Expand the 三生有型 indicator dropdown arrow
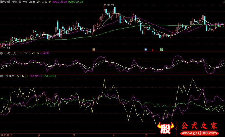 coord(2,76)
